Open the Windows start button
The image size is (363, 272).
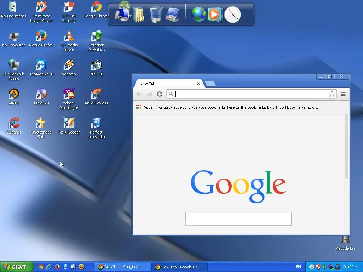[x=17, y=267]
